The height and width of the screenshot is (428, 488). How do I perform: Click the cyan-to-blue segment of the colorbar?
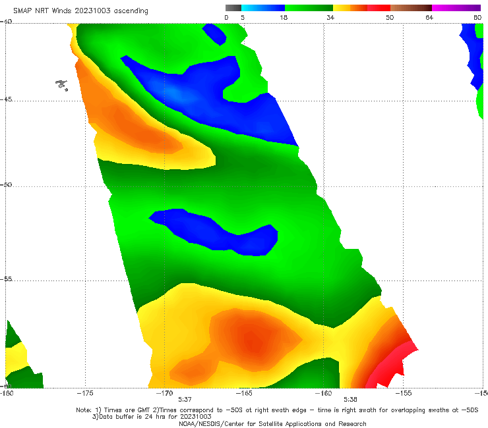pos(263,8)
